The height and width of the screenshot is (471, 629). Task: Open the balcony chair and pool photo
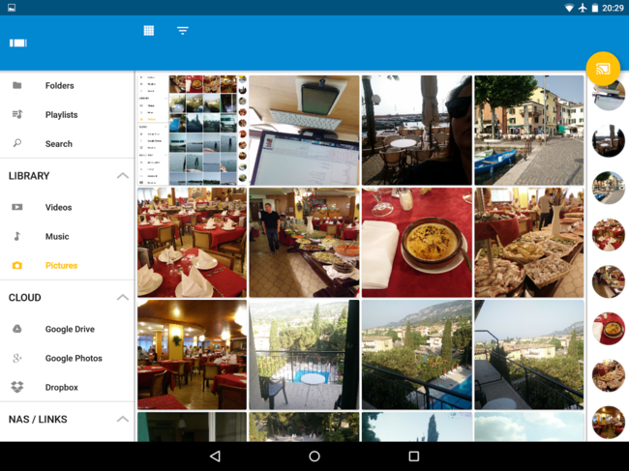click(304, 355)
